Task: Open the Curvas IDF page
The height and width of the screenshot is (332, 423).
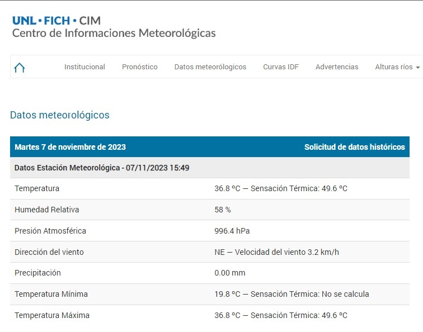Action: [x=281, y=67]
